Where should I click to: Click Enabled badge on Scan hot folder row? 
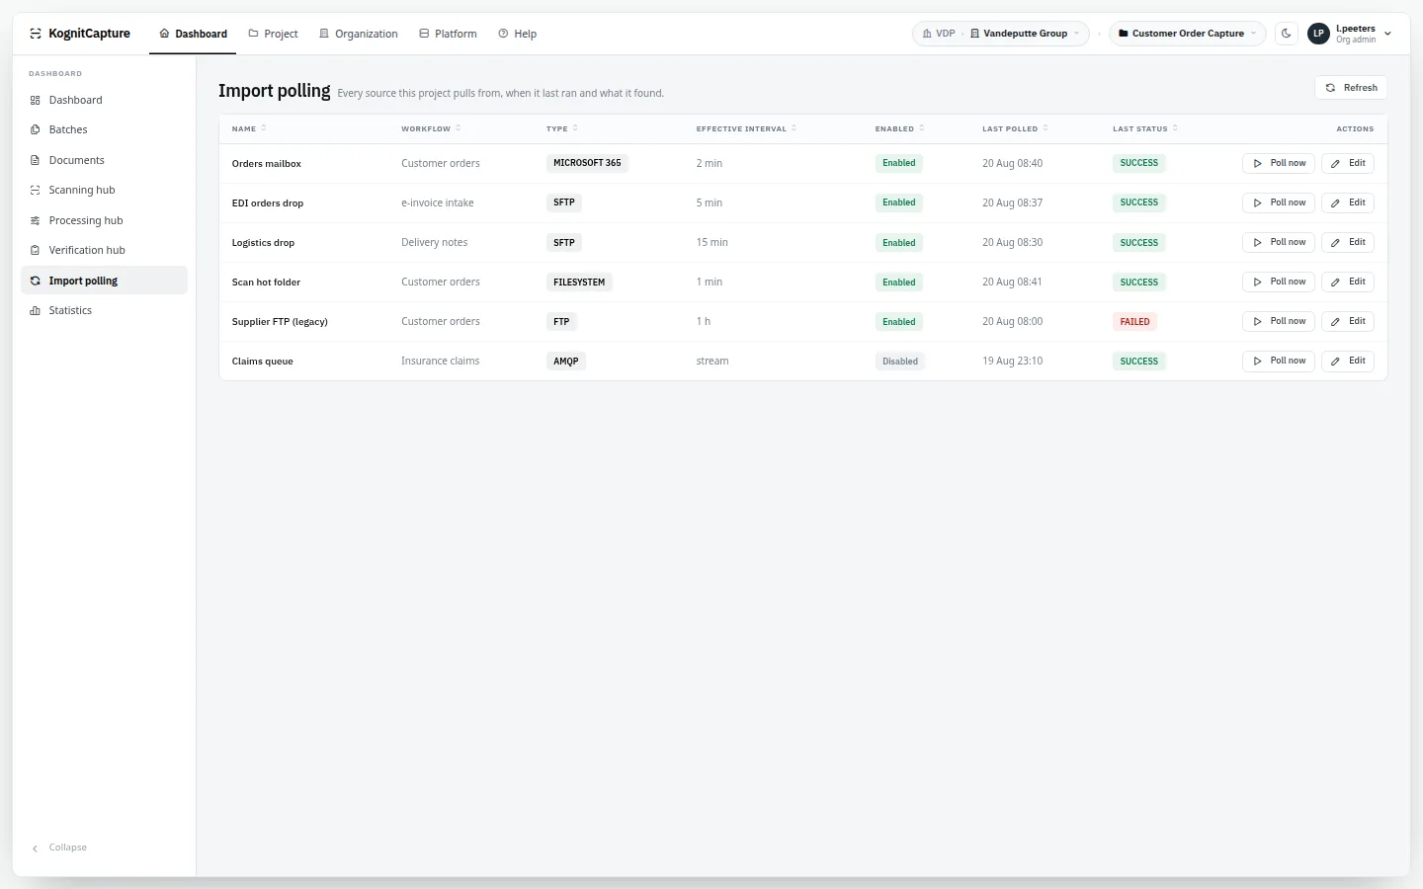899,283
